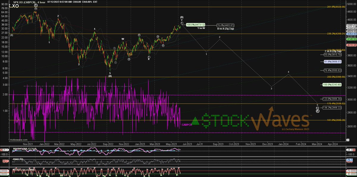Select the 100.0%(3243.80) extension label
Viewport: 357px width, 177px height.
pyautogui.click(x=332, y=85)
